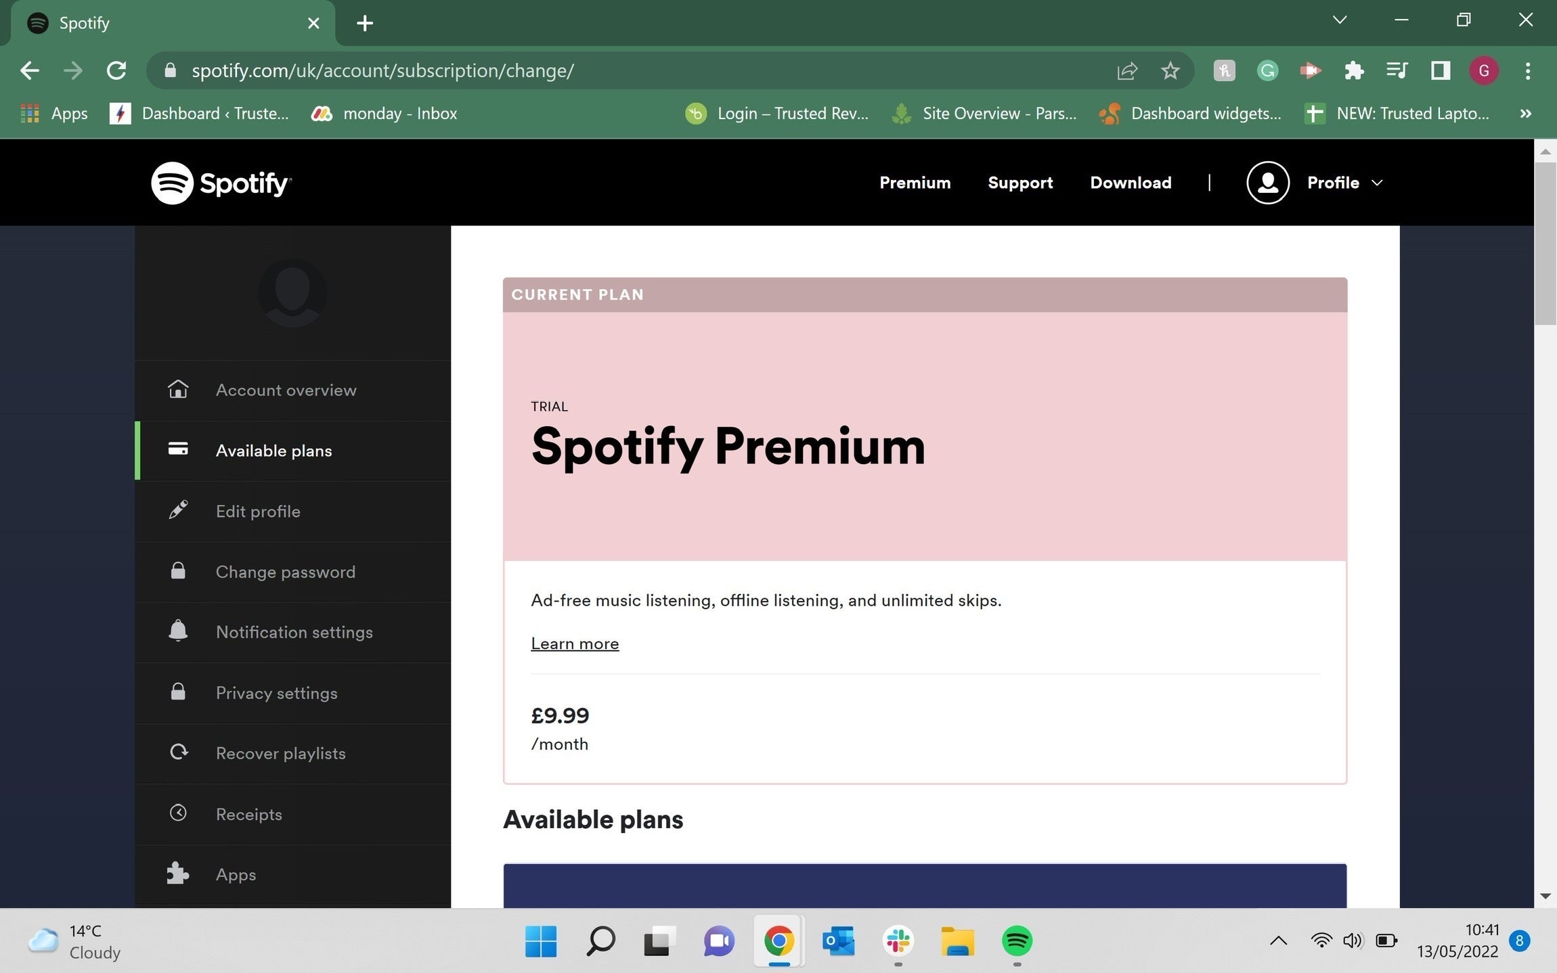This screenshot has height=973, width=1557.
Task: Open the Account overview home icon
Action: coord(178,389)
